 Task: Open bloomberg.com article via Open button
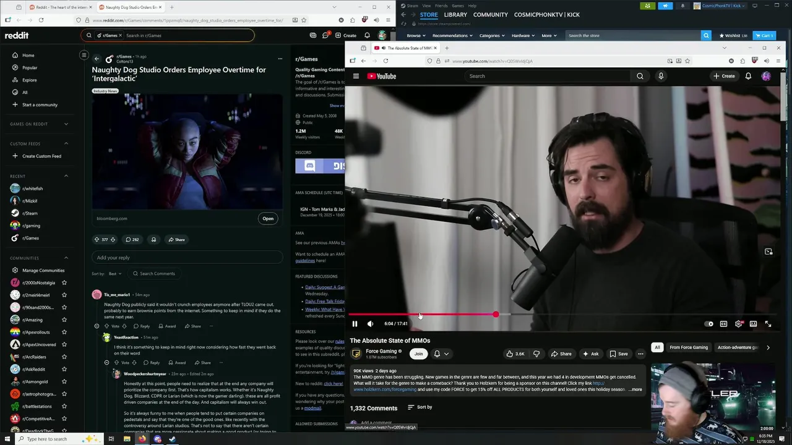coord(268,218)
